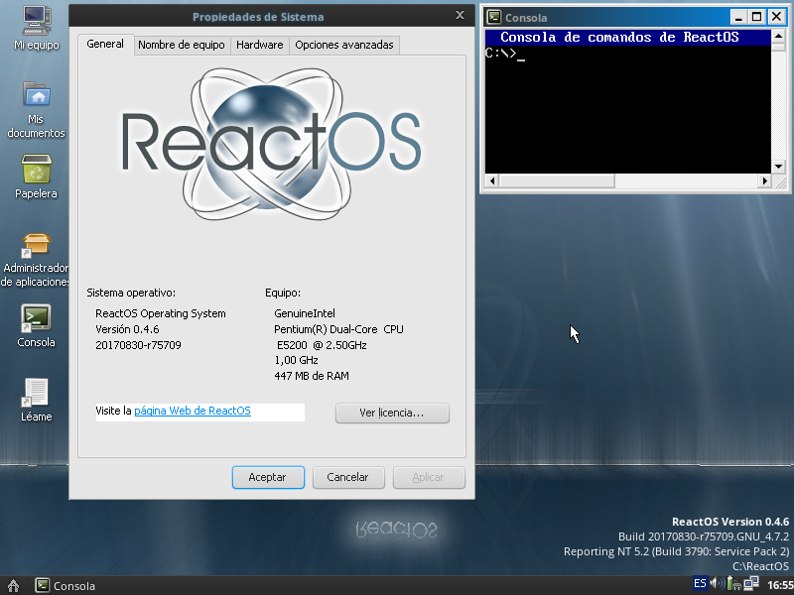The height and width of the screenshot is (595, 794).
Task: Click the E5200 @ 2.50GHz text
Action: point(322,345)
